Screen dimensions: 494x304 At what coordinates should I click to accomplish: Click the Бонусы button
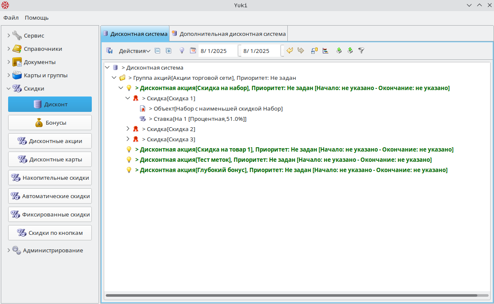coord(50,123)
